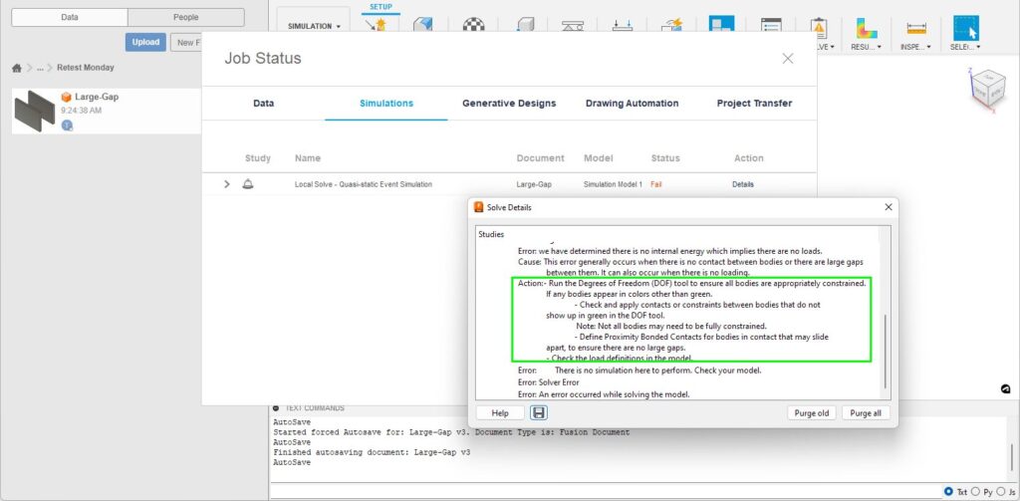Select the Py radio button
The height and width of the screenshot is (501, 1020).
(975, 491)
